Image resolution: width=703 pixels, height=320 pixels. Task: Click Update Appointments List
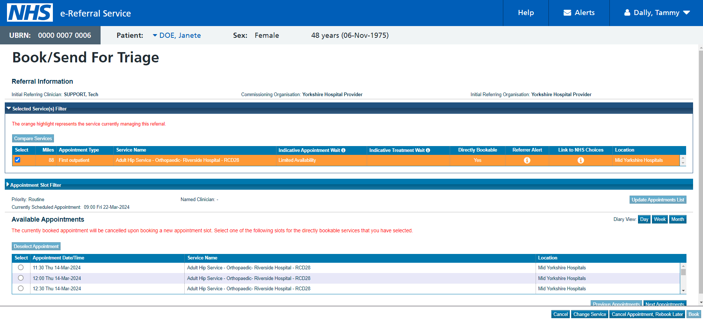click(657, 200)
